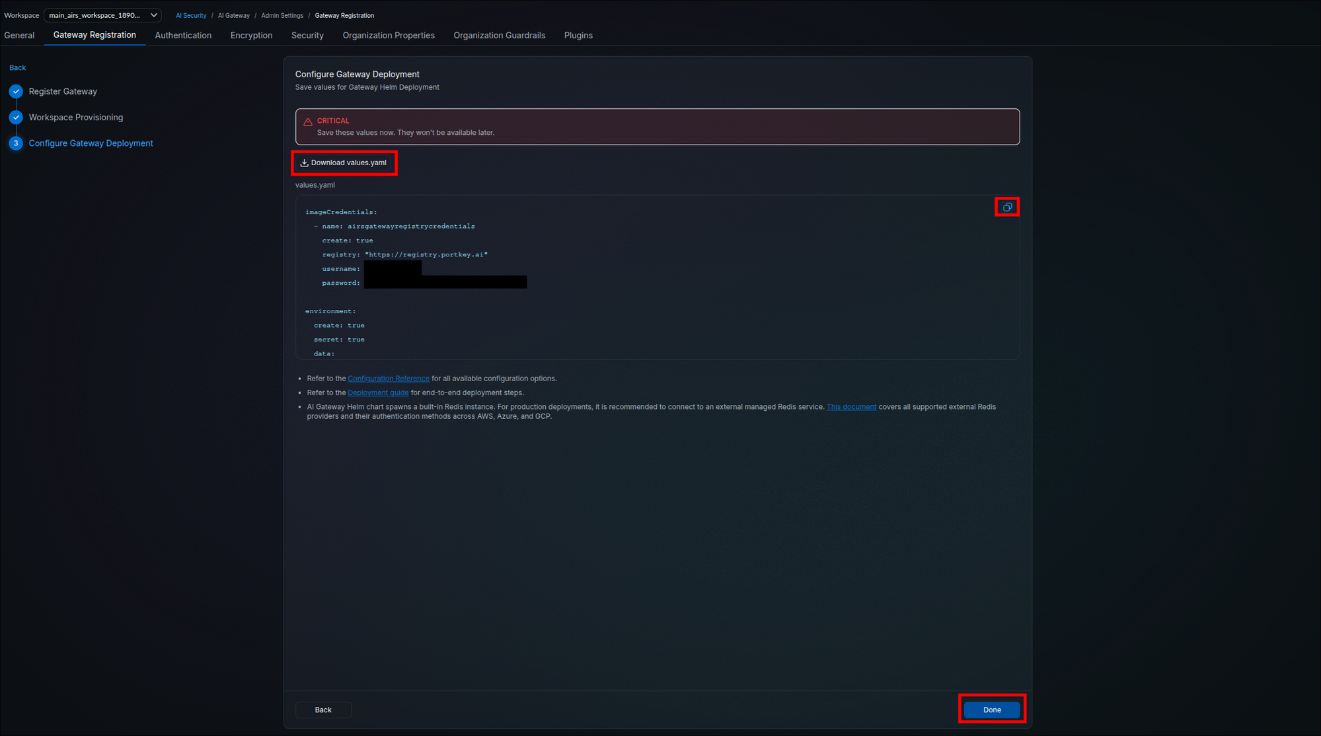1321x736 pixels.
Task: Select the Workspace Provisioning step label
Action: 76,117
